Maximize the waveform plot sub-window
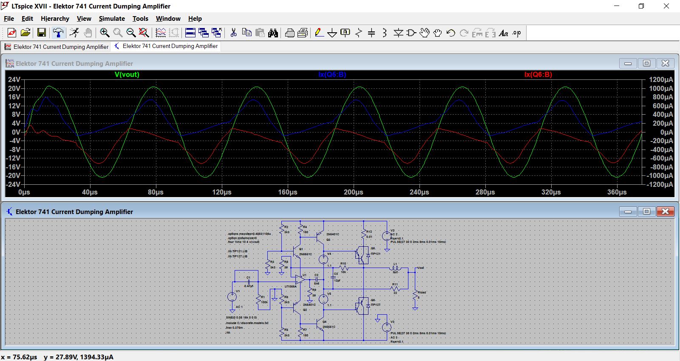Screen dimensions: 680x361 (x=646, y=63)
